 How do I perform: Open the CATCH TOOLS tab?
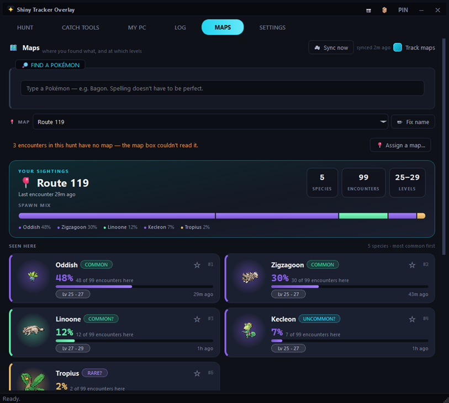tap(81, 28)
